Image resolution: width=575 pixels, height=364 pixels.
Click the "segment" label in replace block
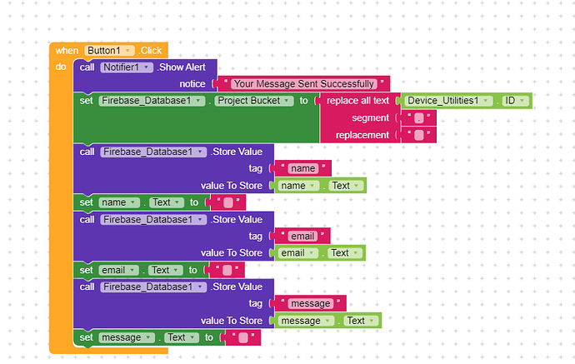[x=370, y=118]
